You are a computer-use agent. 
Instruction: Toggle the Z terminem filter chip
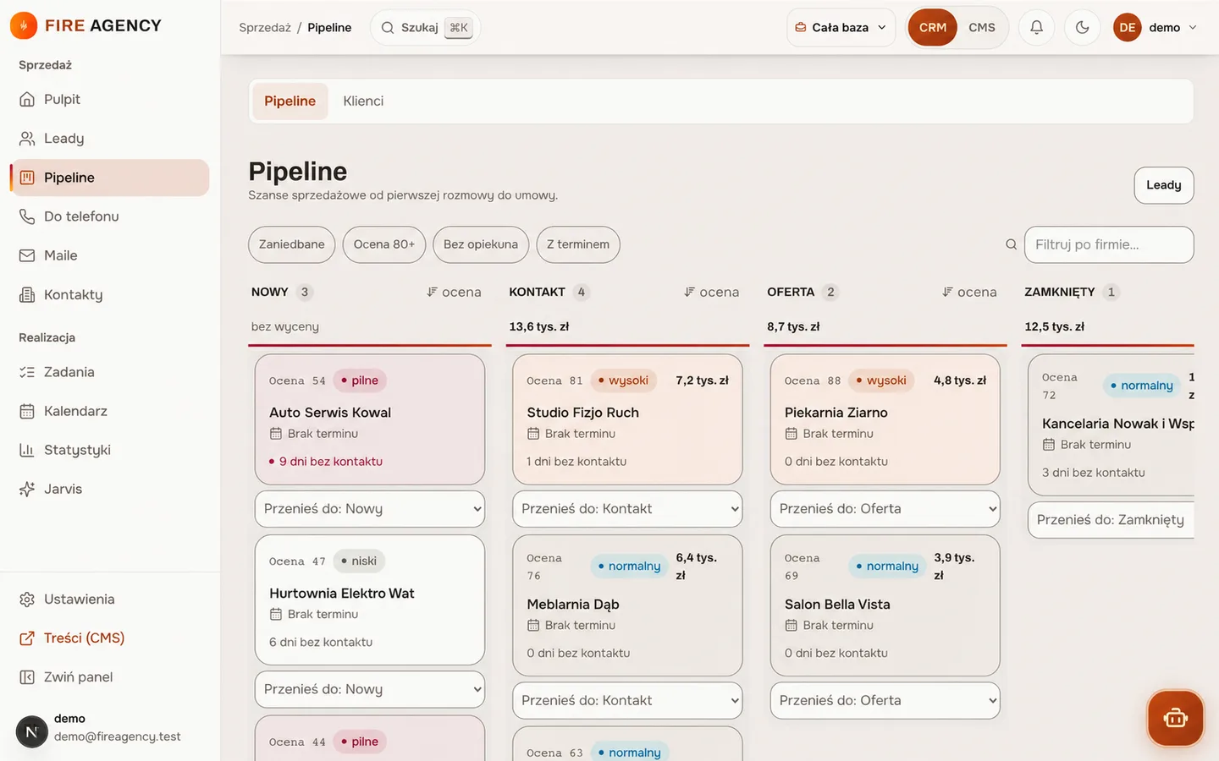[578, 244]
